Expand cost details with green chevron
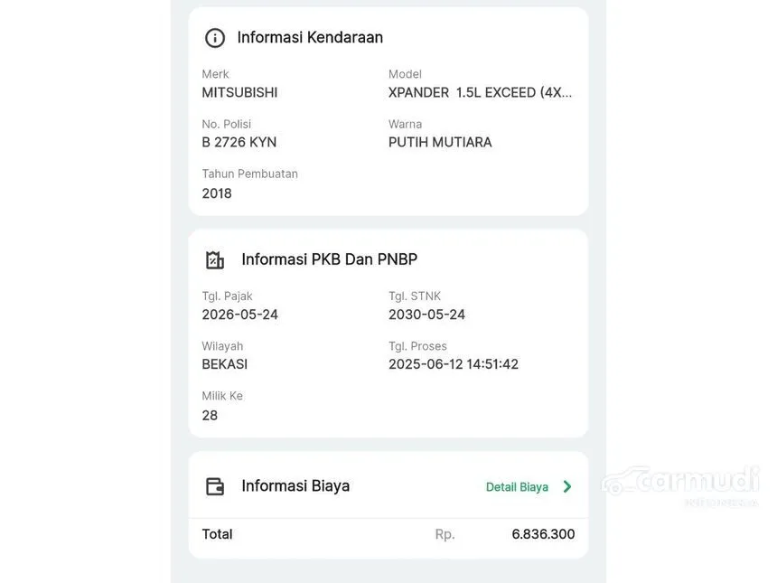The width and height of the screenshot is (777, 583). tap(567, 487)
